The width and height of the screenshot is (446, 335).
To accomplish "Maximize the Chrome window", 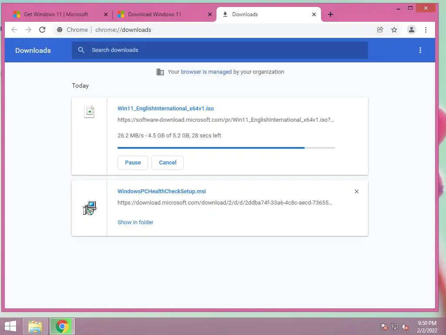I will coord(410,8).
